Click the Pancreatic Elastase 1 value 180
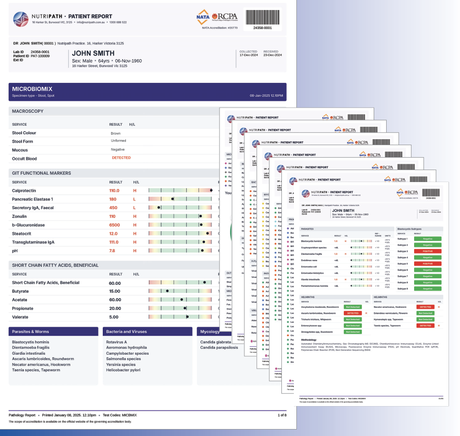This screenshot has height=436, width=460. [x=113, y=199]
